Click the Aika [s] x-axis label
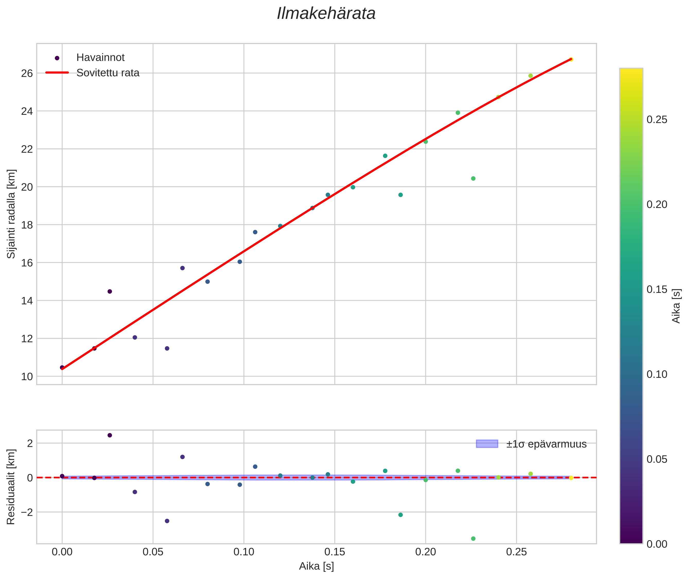 pyautogui.click(x=316, y=566)
